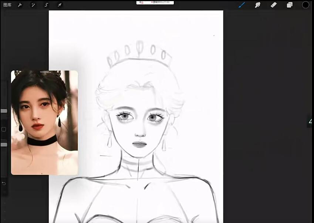Image resolution: width=314 pixels, height=223 pixels.
Task: Open the color picker circle
Action: pos(305,5)
